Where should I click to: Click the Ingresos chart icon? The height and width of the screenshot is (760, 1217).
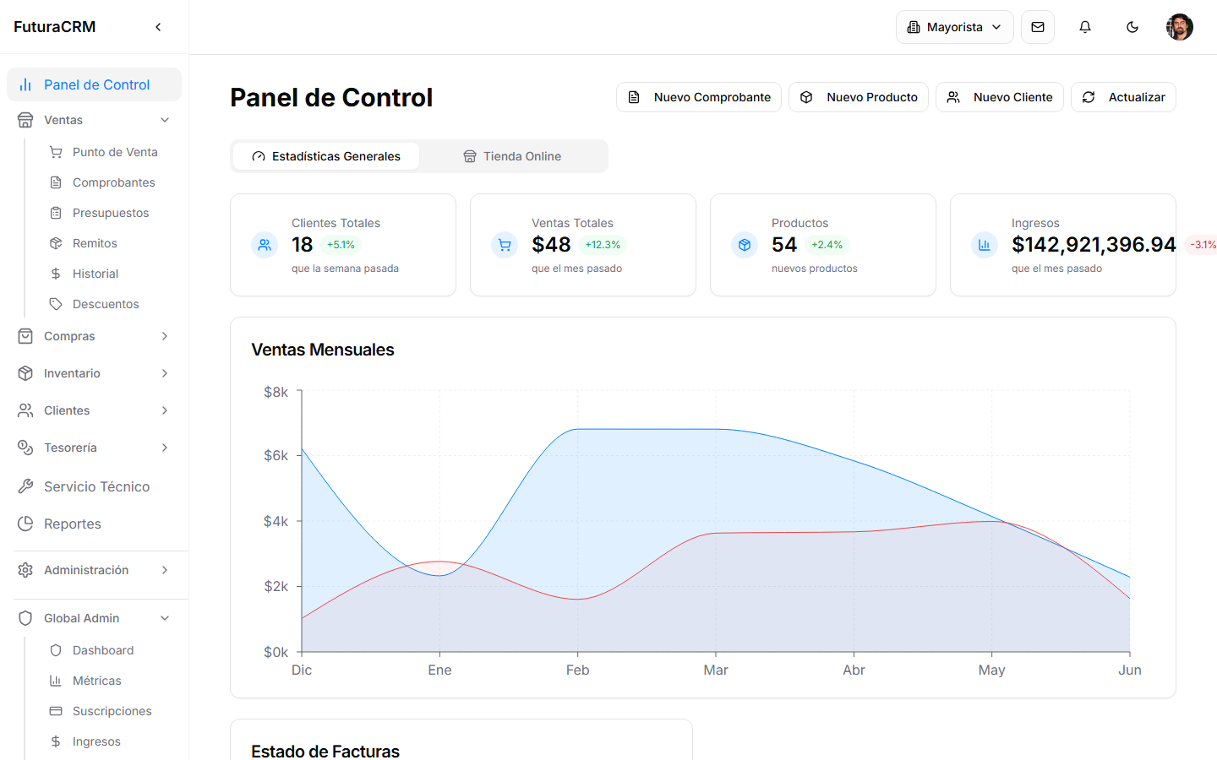[x=985, y=245]
